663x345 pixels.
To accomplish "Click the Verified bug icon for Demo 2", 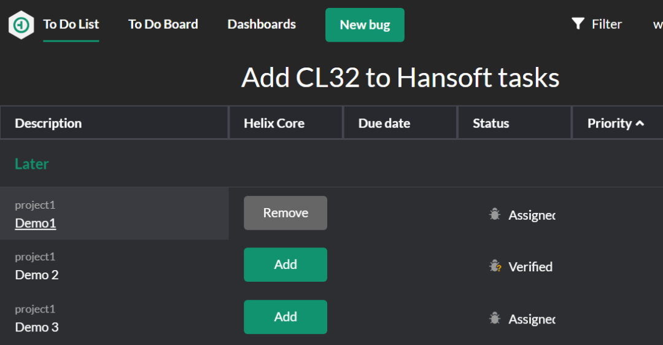I will point(495,266).
